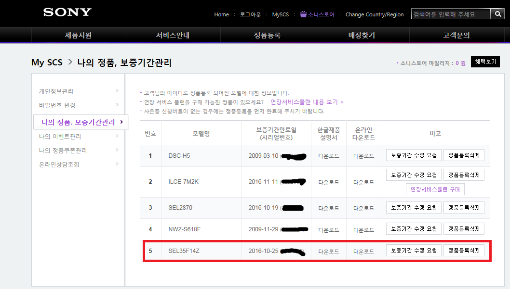Open Change Country/Region link
510x289 pixels.
click(x=374, y=14)
